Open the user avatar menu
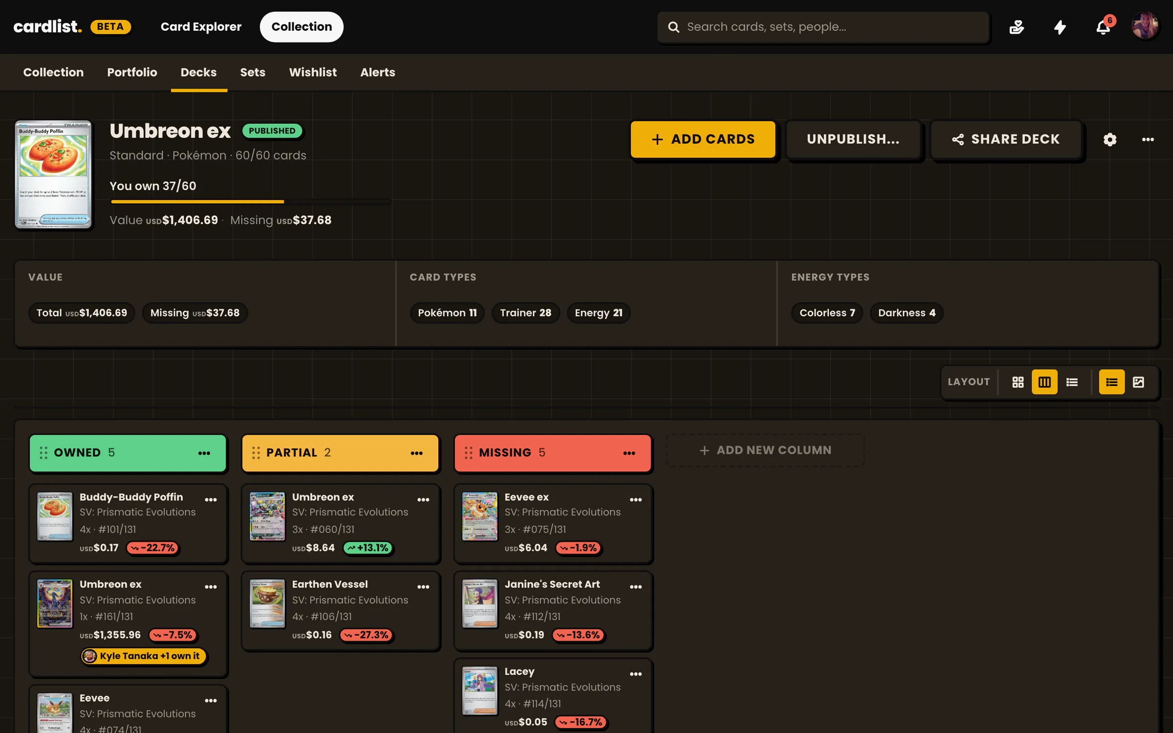The width and height of the screenshot is (1173, 733). click(1145, 25)
